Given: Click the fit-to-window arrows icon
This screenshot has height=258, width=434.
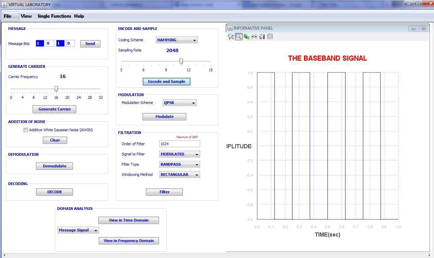Looking at the screenshot, I should click(x=254, y=36).
